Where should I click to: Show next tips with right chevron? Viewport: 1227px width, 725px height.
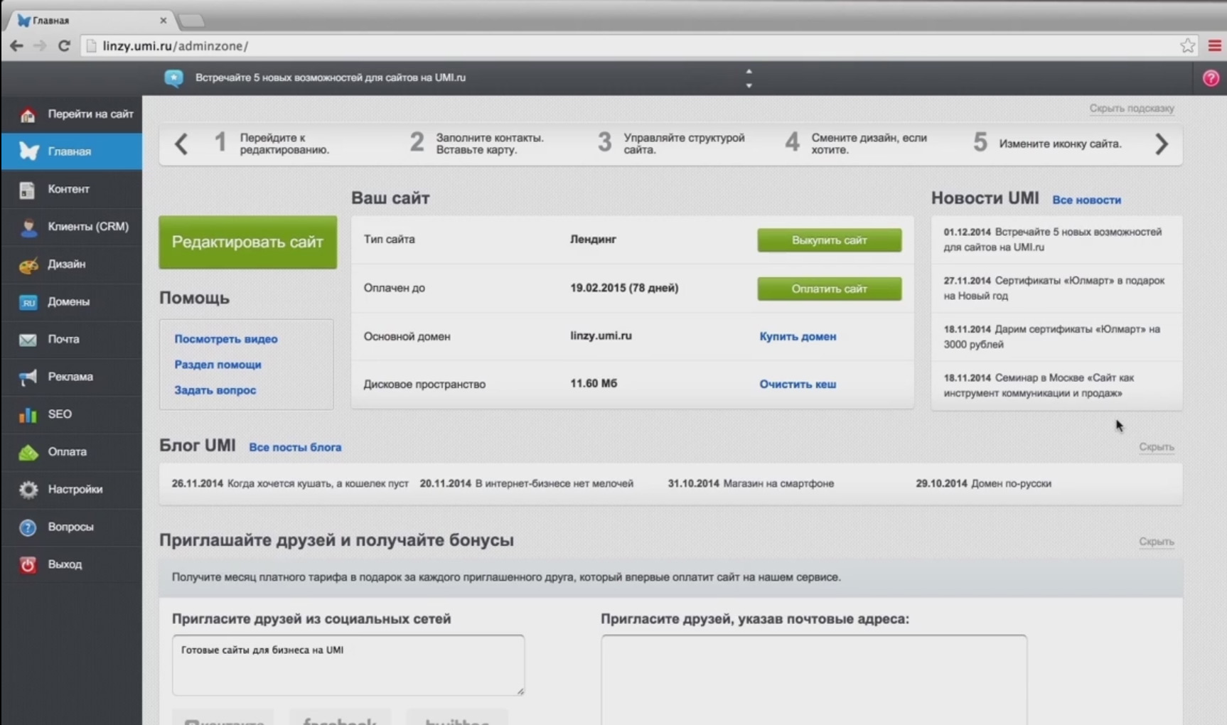click(1161, 144)
